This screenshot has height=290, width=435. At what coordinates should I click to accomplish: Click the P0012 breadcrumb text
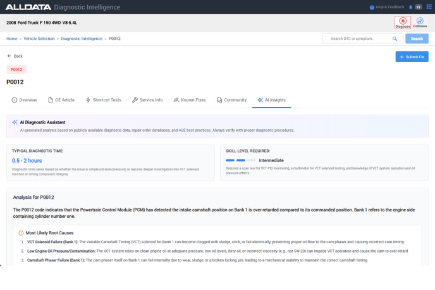point(114,39)
